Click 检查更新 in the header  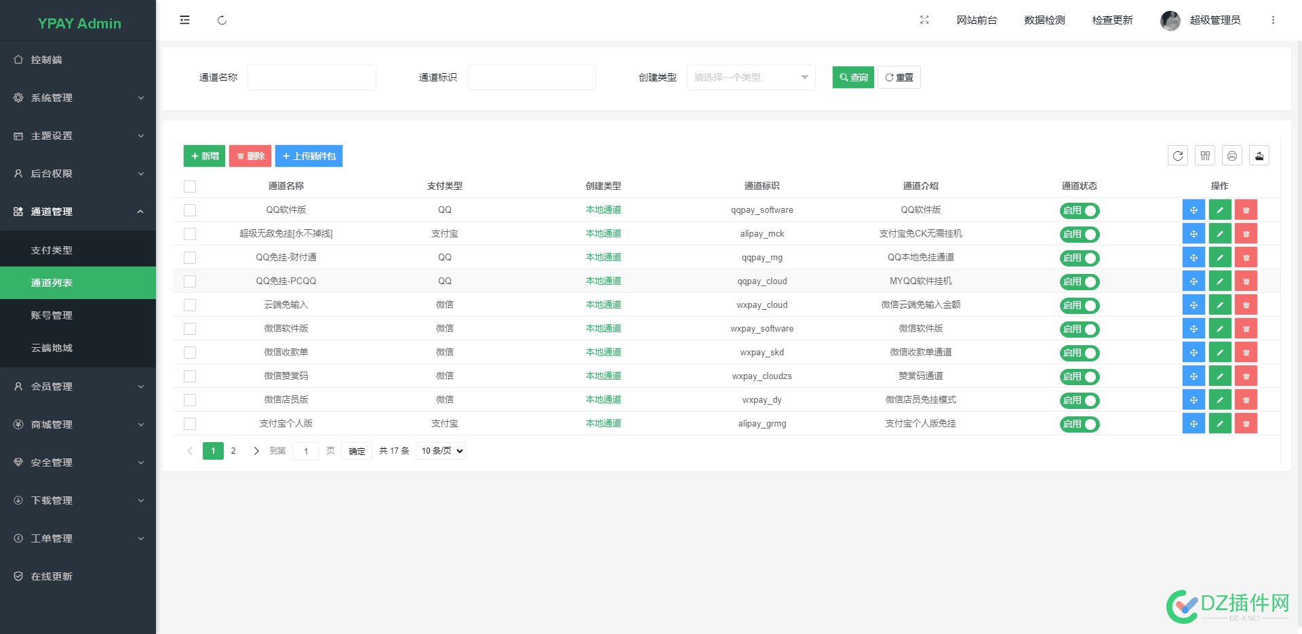point(1112,20)
